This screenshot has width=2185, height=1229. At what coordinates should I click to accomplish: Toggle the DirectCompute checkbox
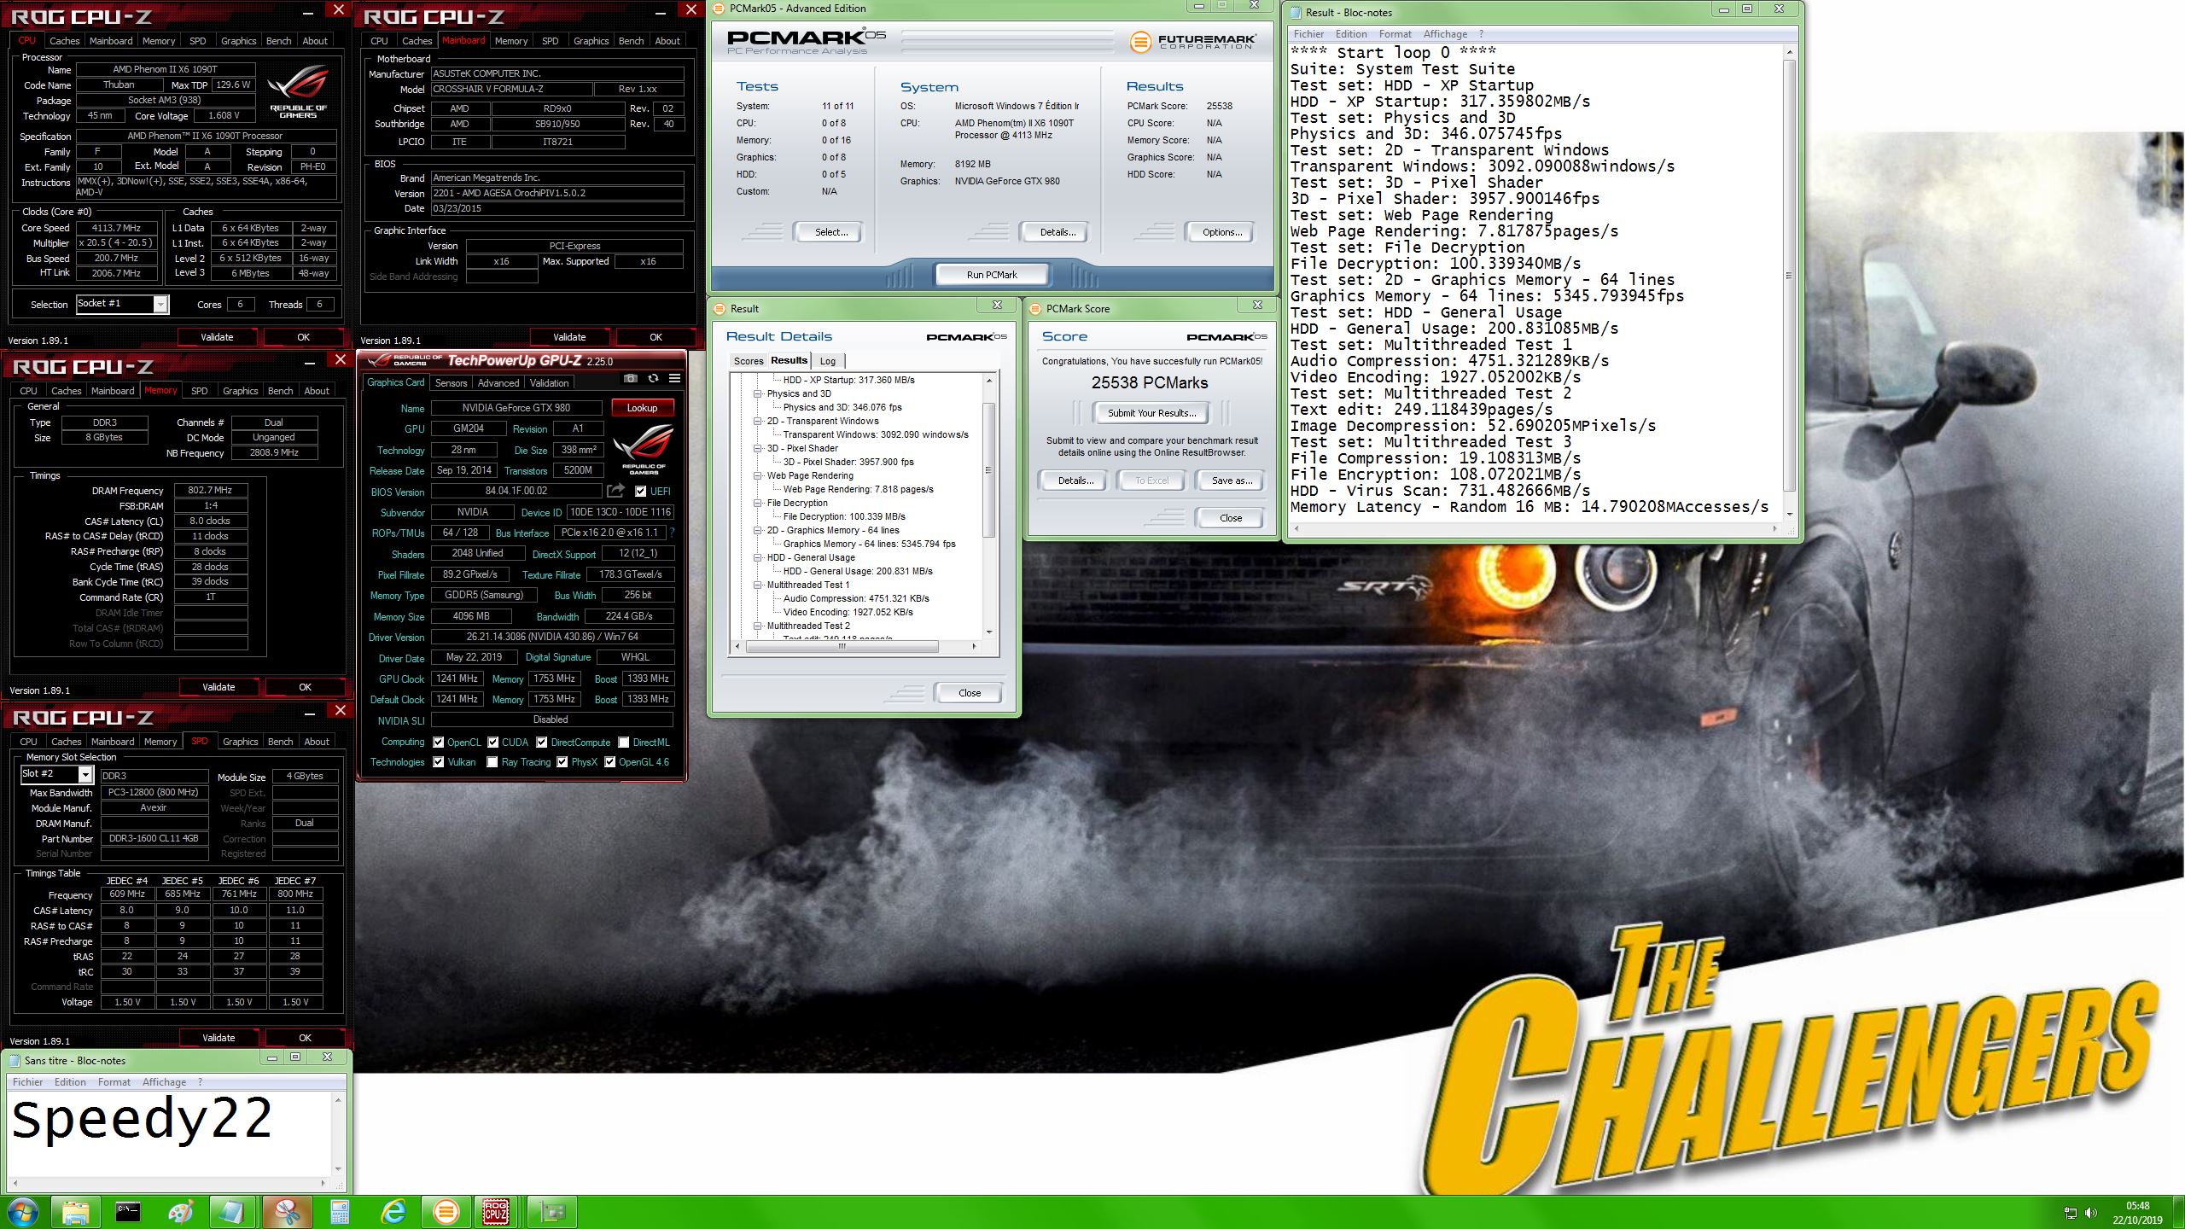[x=542, y=743]
